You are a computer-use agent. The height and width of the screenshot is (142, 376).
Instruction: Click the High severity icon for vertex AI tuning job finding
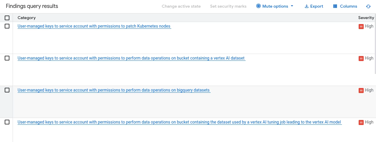pos(361,122)
